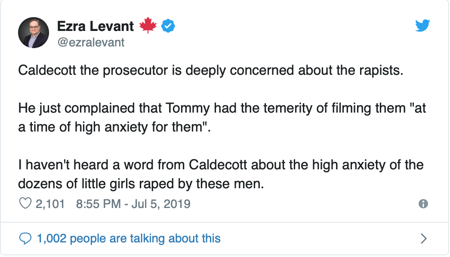This screenshot has width=450, height=257.
Task: Open the tweet info circle icon
Action: click(423, 204)
